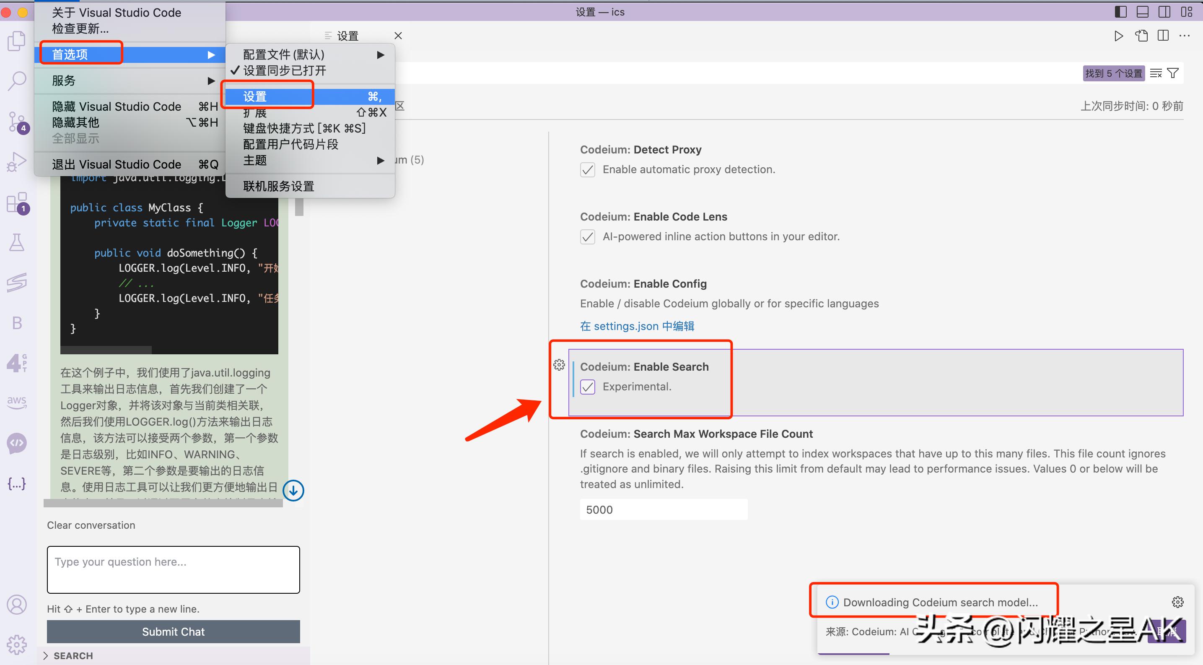Open Source Control with badge 4
Screen dimensions: 1203x665
tap(17, 122)
